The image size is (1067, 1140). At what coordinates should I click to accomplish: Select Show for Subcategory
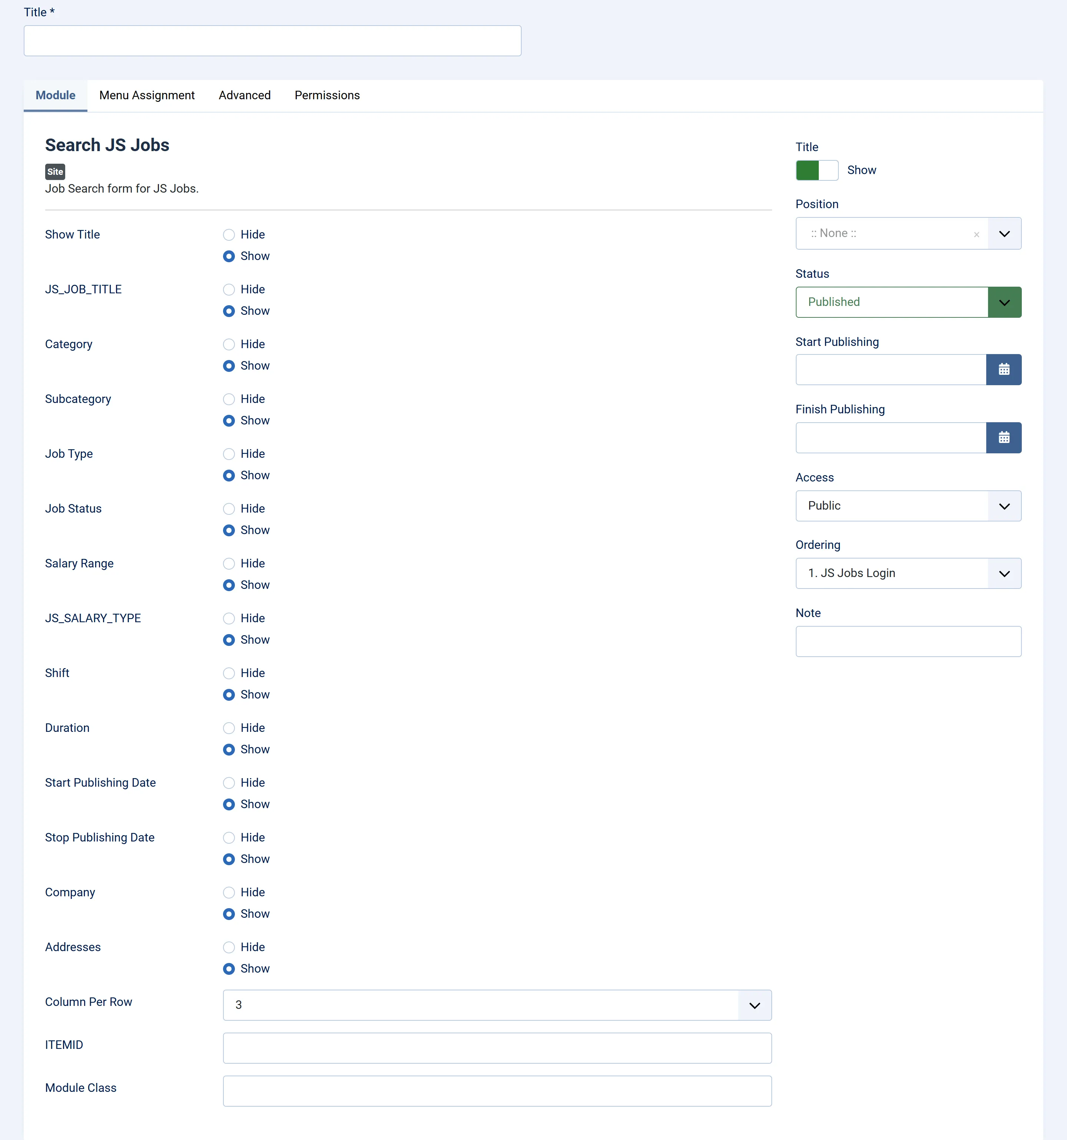tap(229, 421)
